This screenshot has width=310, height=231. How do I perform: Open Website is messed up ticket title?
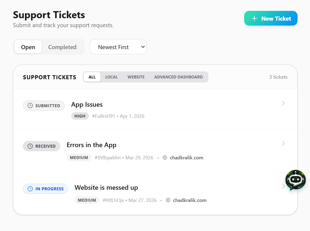click(106, 188)
